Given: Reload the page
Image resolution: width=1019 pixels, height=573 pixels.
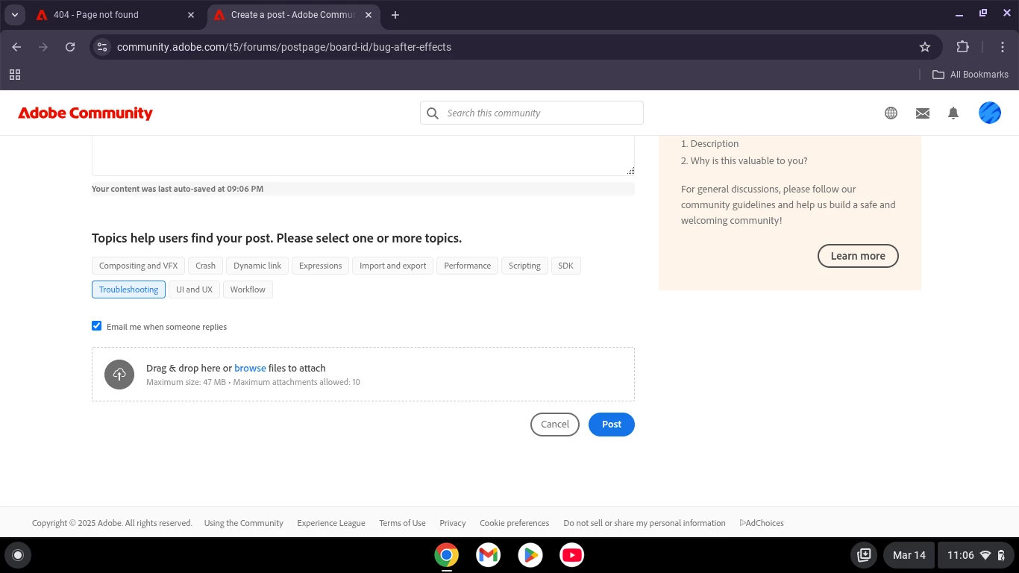Looking at the screenshot, I should tap(70, 47).
